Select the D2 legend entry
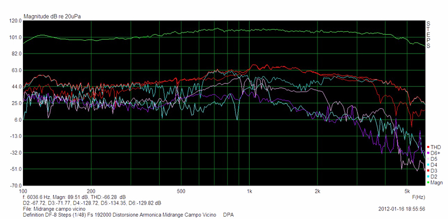The width and height of the screenshot is (448, 219). pyautogui.click(x=432, y=177)
